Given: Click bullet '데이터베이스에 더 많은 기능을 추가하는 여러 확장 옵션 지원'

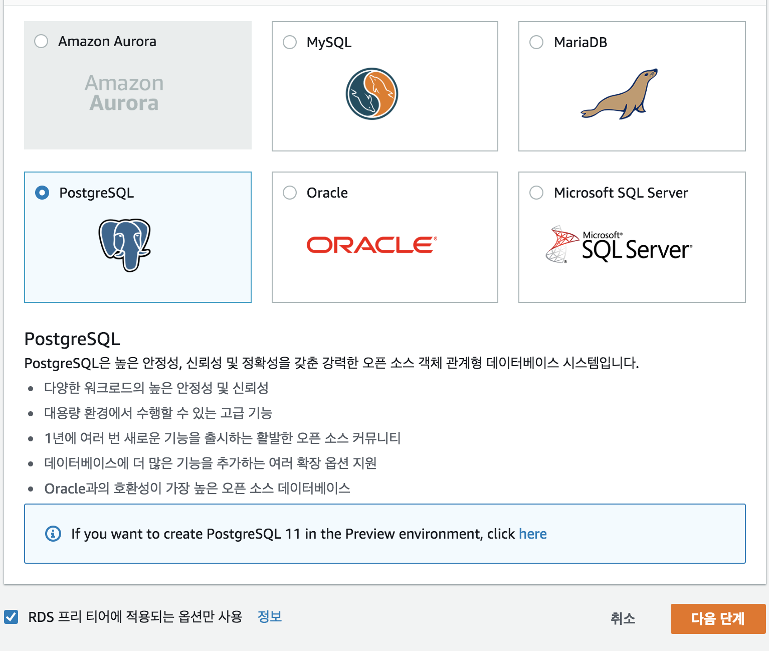Looking at the screenshot, I should pos(211,463).
